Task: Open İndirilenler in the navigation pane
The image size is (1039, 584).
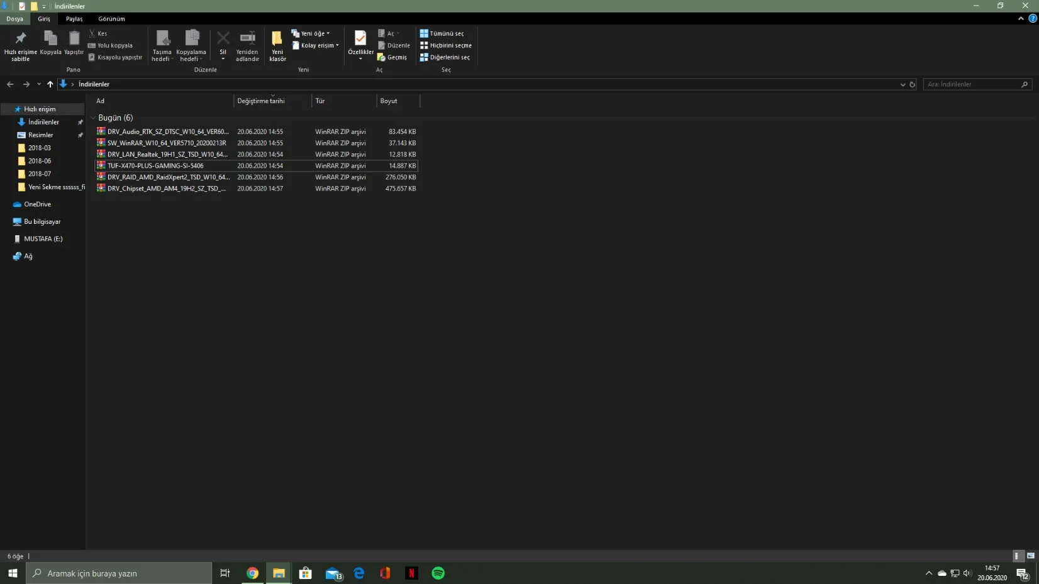Action: point(43,123)
